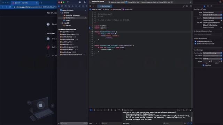Collapse the macOS group folder
The image size is (223, 125).
pyautogui.click(x=61, y=23)
